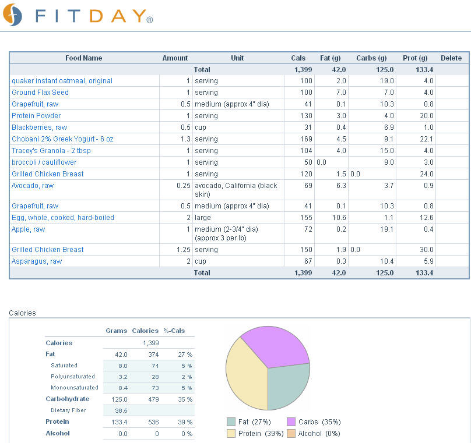Click the Dietary Fiber value 36.5
The image size is (471, 443).
[121, 410]
